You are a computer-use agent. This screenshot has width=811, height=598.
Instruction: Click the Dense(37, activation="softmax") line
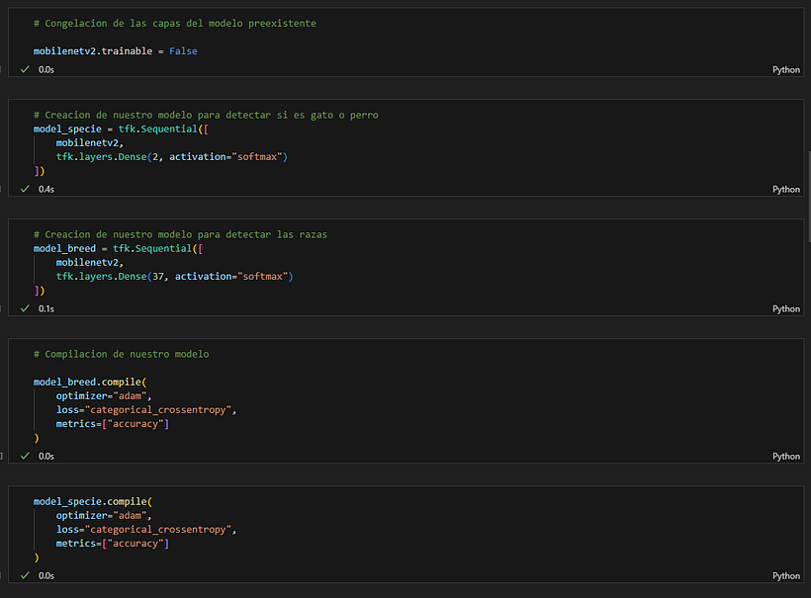point(174,276)
